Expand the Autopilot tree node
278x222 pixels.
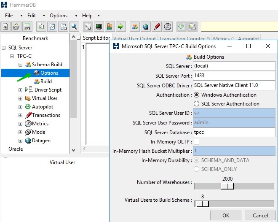click(20, 107)
